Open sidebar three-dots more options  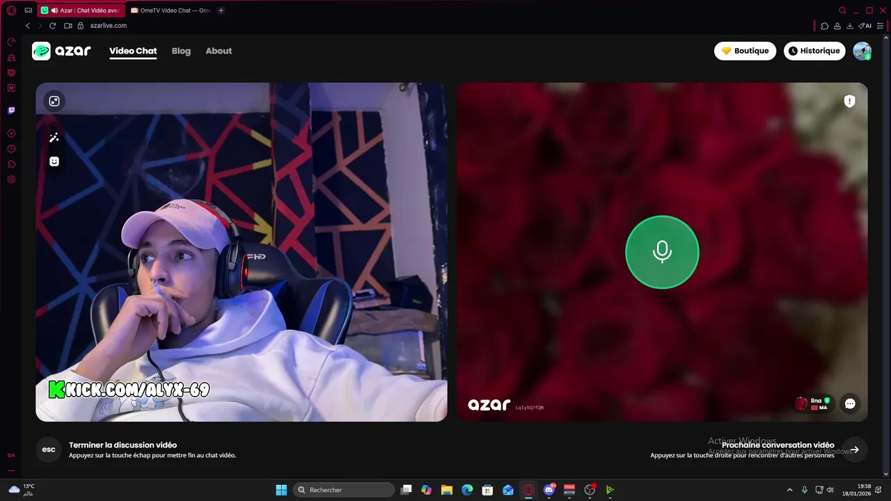click(x=11, y=470)
